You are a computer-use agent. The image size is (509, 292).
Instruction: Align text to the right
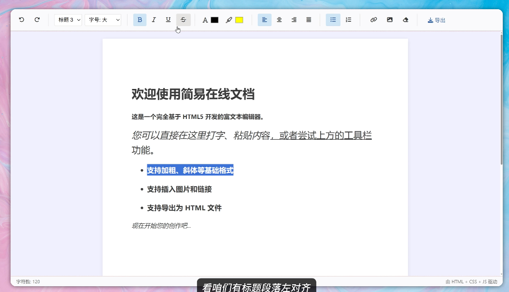point(294,20)
